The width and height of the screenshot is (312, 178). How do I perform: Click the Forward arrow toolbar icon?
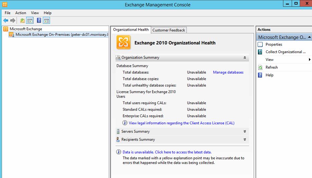coord(13,20)
